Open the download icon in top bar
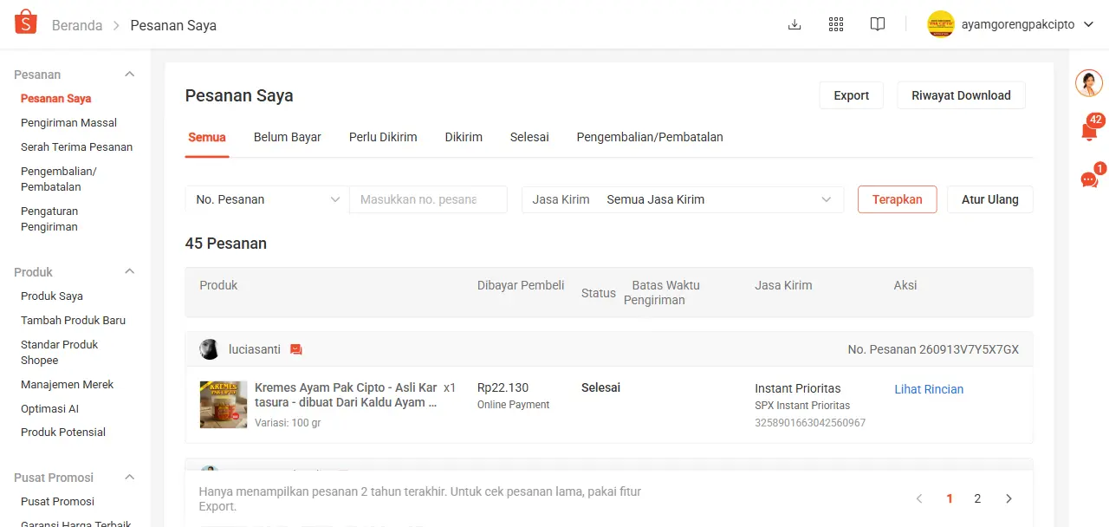 click(794, 24)
